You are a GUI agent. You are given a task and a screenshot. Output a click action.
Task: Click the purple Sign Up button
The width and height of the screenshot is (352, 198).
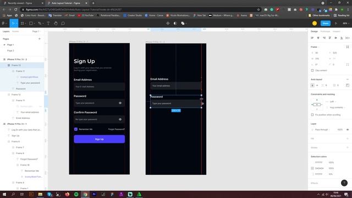pyautogui.click(x=99, y=139)
